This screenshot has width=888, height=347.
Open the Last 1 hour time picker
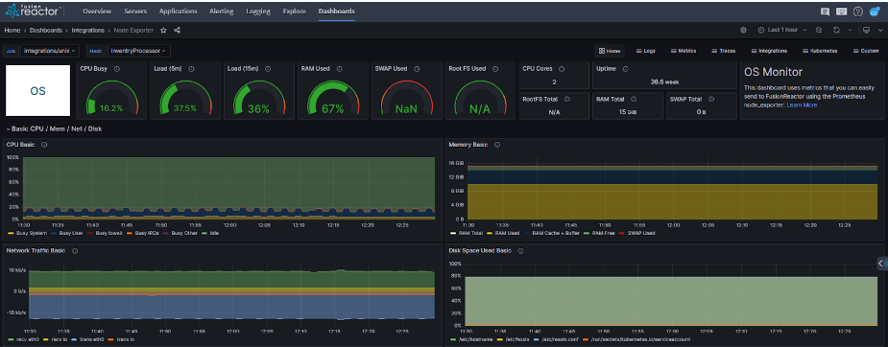click(778, 30)
